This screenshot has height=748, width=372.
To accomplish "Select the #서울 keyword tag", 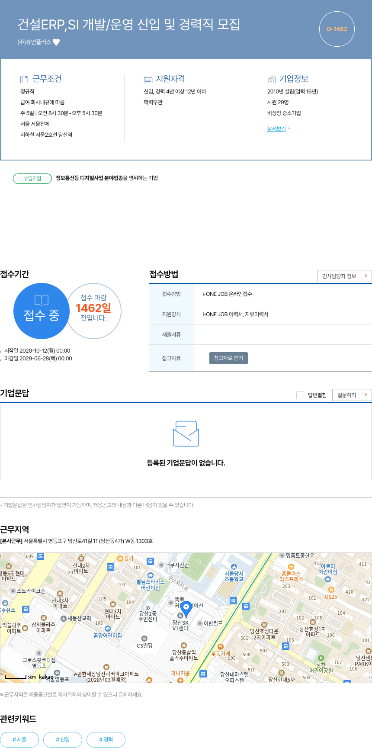I will 19,740.
